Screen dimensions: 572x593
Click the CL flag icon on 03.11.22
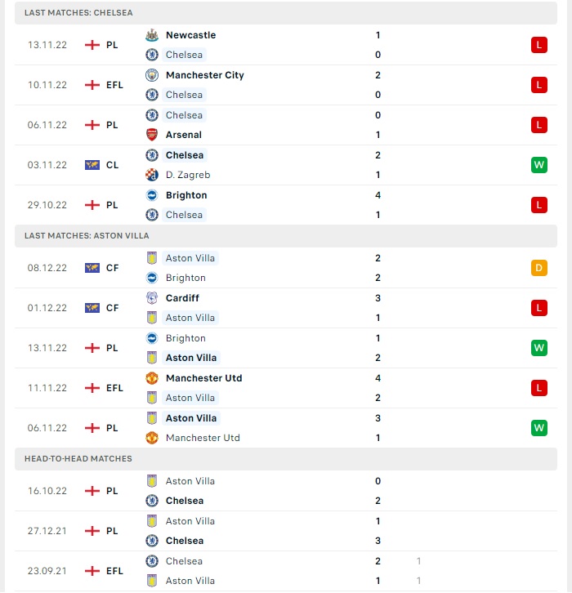click(x=92, y=165)
